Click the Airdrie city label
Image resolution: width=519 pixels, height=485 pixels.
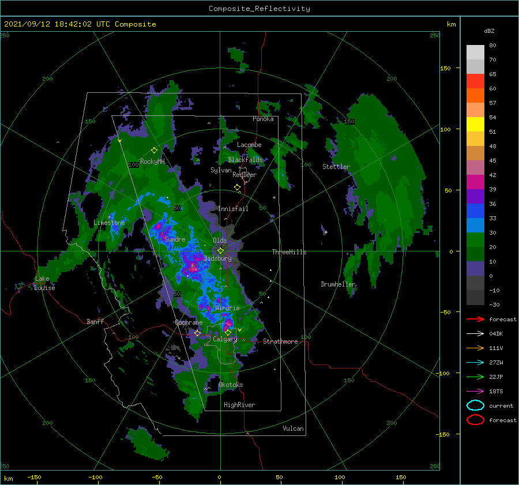[x=227, y=308]
